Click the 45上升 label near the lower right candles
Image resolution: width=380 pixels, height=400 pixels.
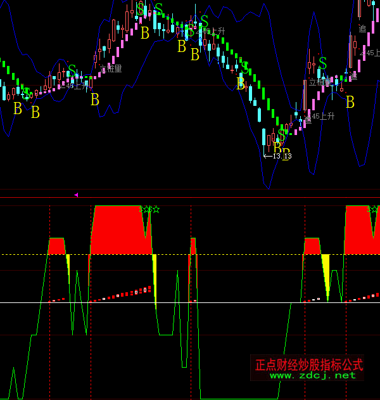[x=322, y=116]
